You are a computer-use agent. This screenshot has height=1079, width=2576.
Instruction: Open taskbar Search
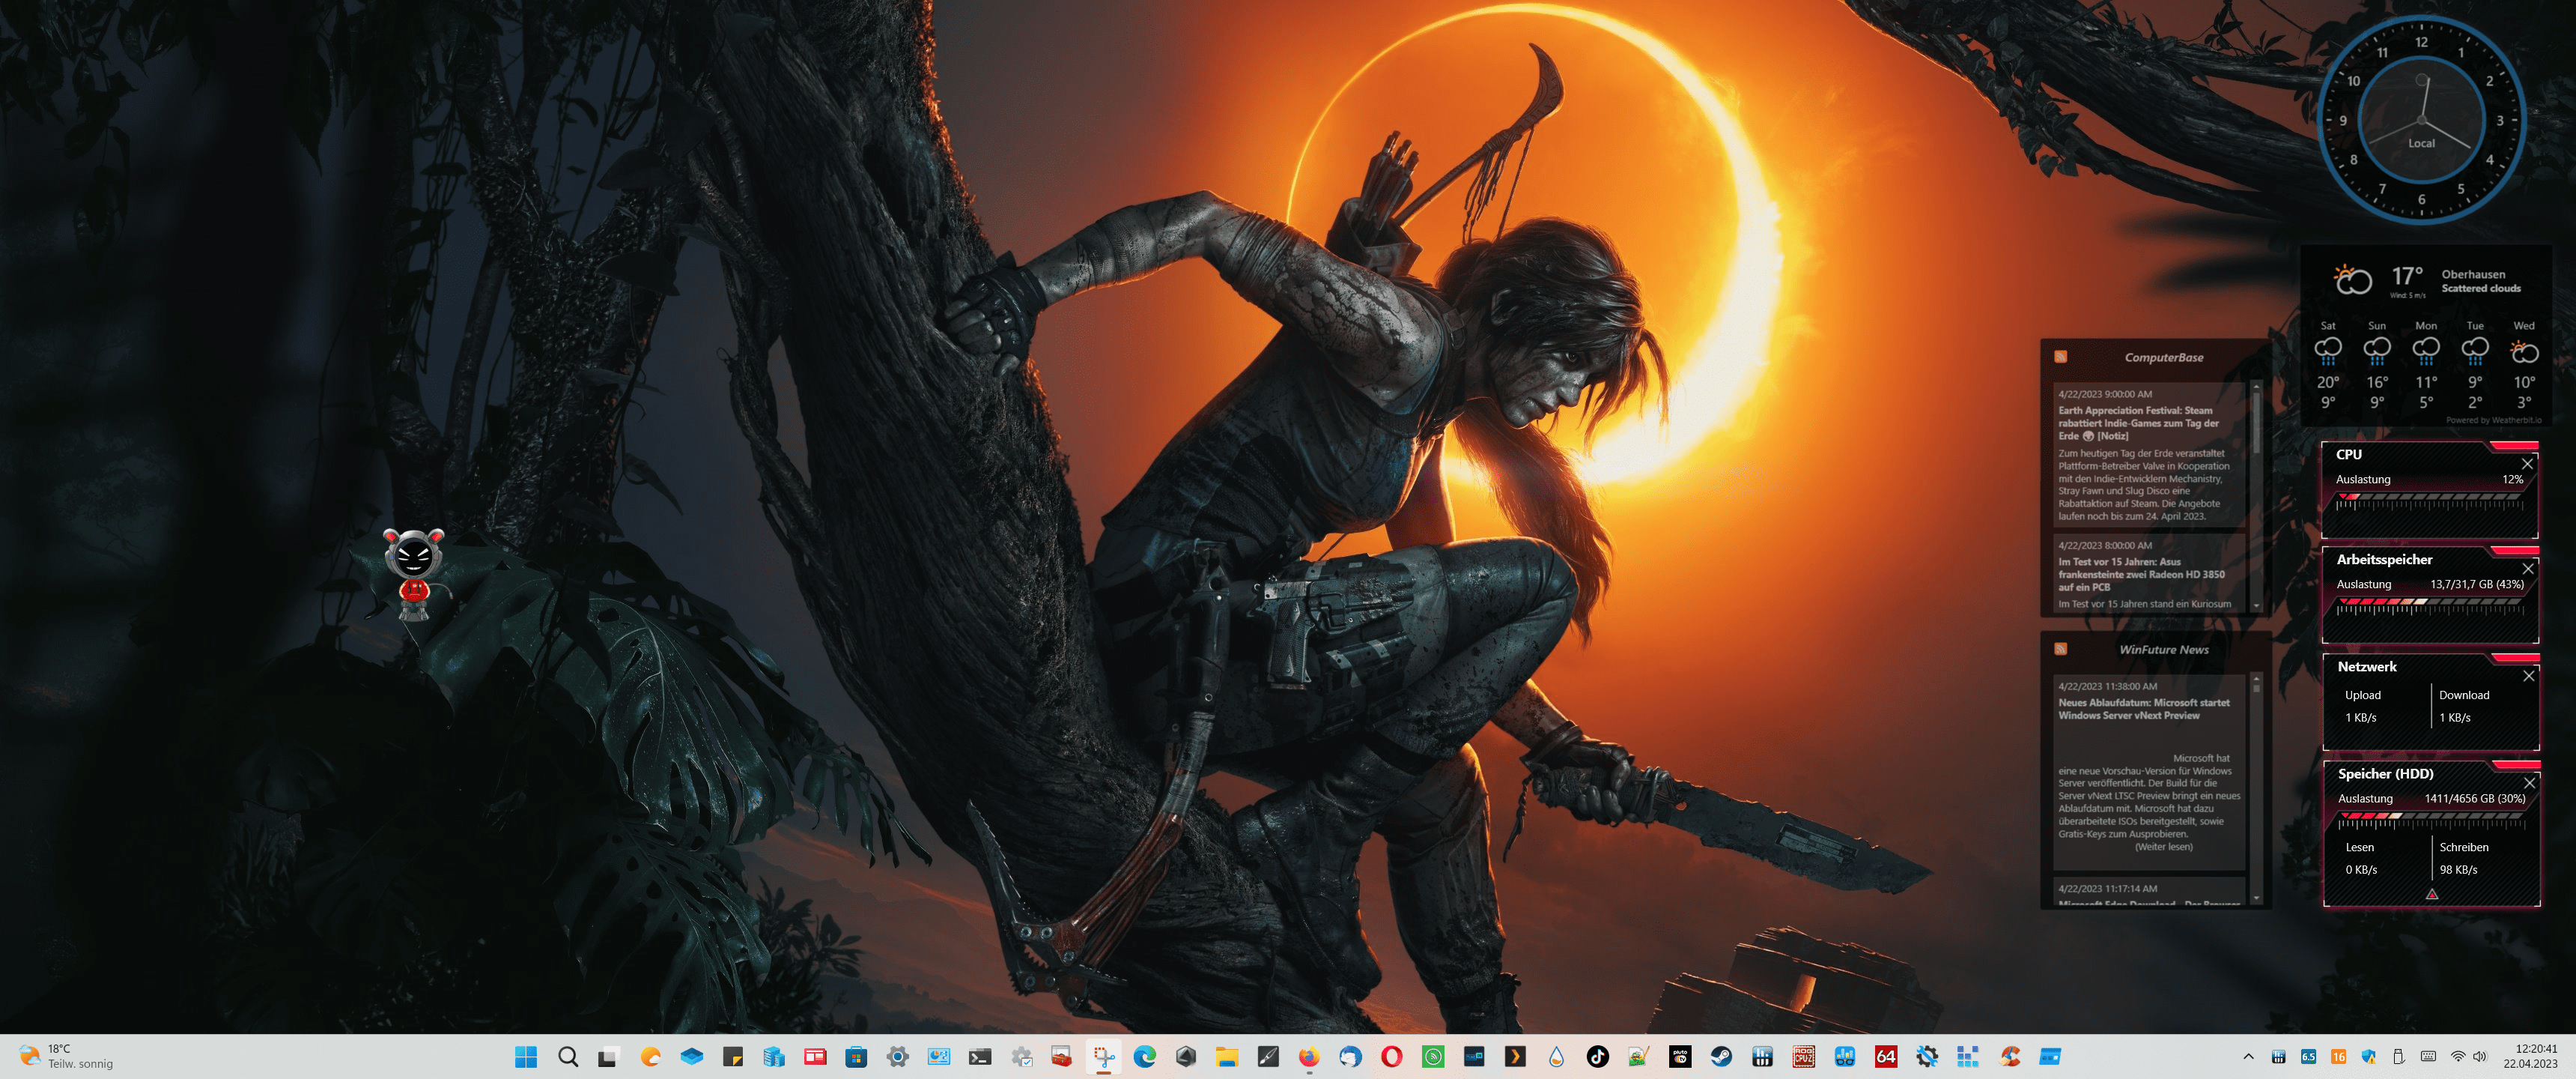(x=568, y=1057)
